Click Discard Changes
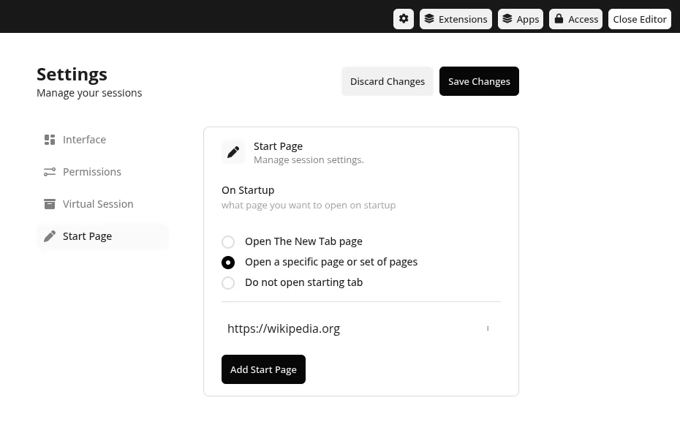 coord(388,81)
